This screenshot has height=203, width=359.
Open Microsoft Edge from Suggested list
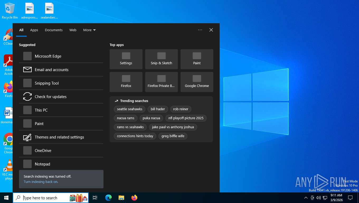tap(61, 56)
